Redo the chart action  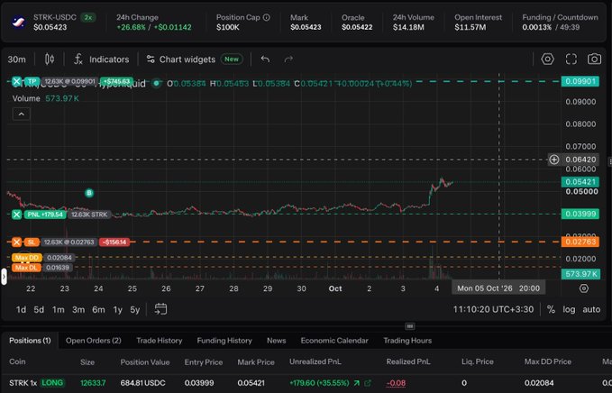288,59
